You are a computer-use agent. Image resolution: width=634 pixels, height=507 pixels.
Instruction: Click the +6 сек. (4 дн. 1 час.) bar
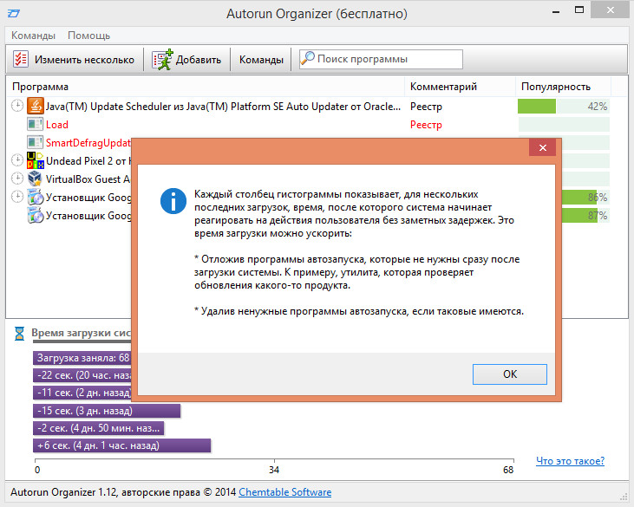(x=121, y=445)
